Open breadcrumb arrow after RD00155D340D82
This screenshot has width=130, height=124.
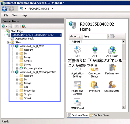pyautogui.click(x=52, y=9)
